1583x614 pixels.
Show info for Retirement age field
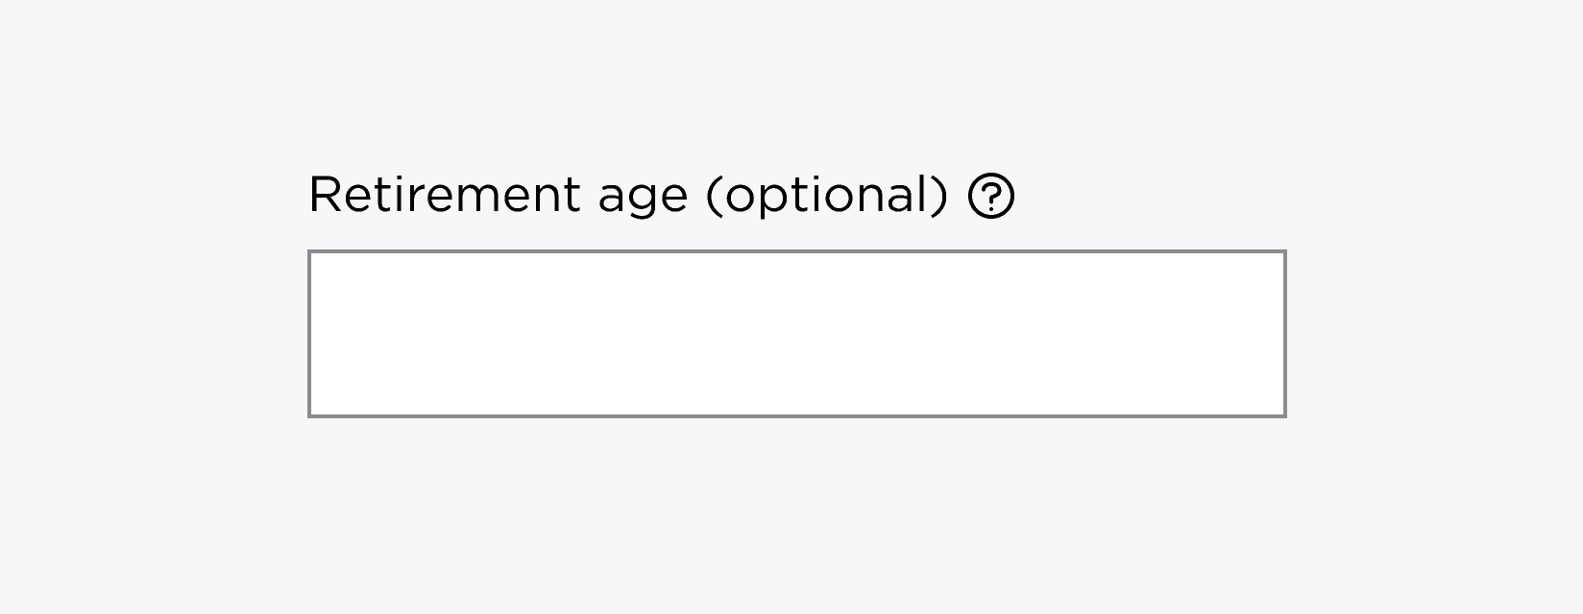991,197
